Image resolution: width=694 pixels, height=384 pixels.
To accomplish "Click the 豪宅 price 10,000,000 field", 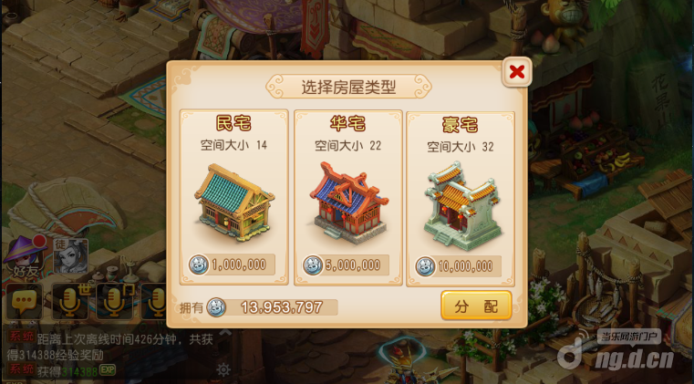I will tap(459, 266).
